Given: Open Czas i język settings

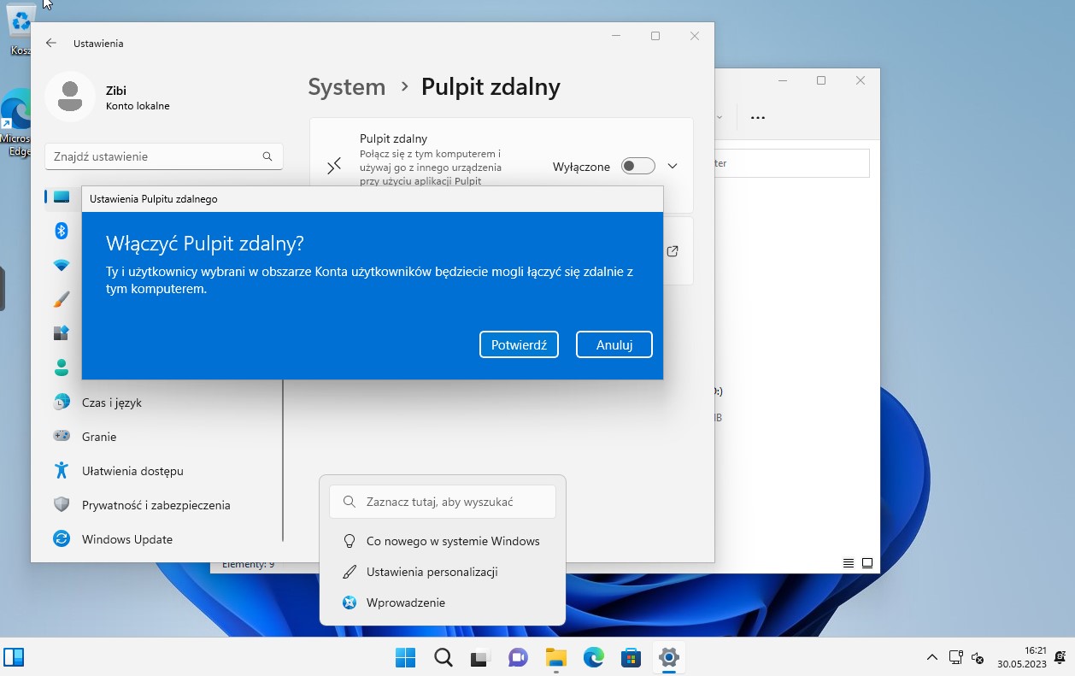Looking at the screenshot, I should point(111,403).
